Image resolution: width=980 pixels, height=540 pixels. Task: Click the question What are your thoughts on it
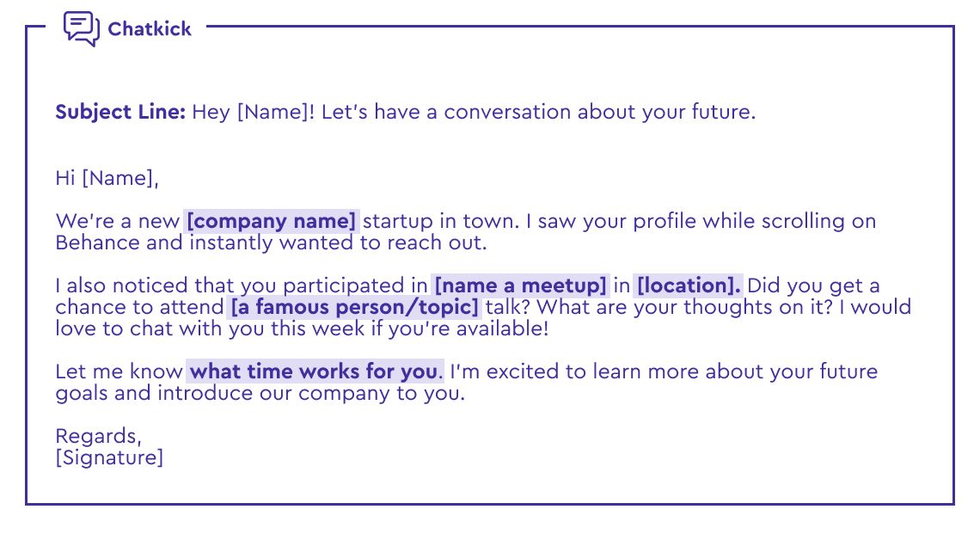click(685, 308)
